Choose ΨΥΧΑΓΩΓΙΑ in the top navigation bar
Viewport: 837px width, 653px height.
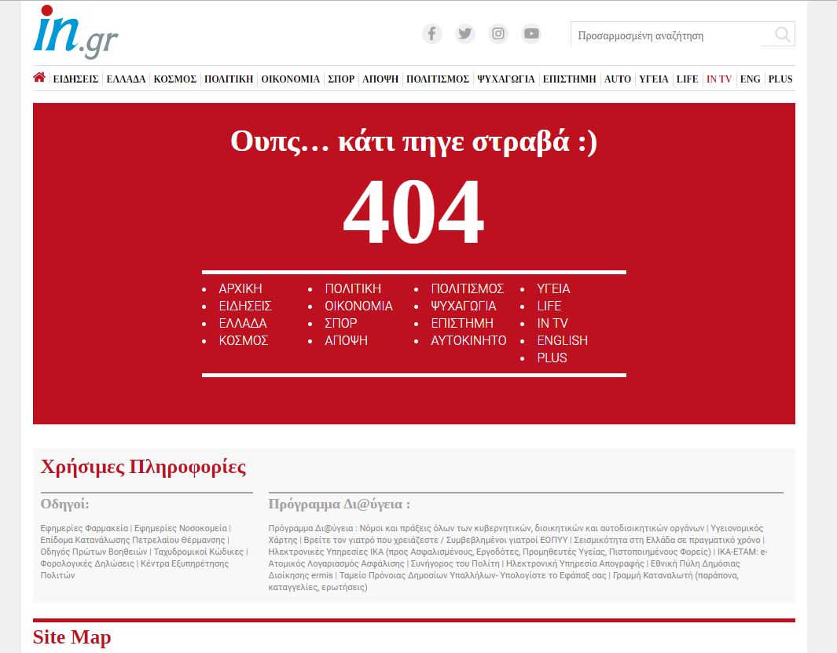(506, 79)
